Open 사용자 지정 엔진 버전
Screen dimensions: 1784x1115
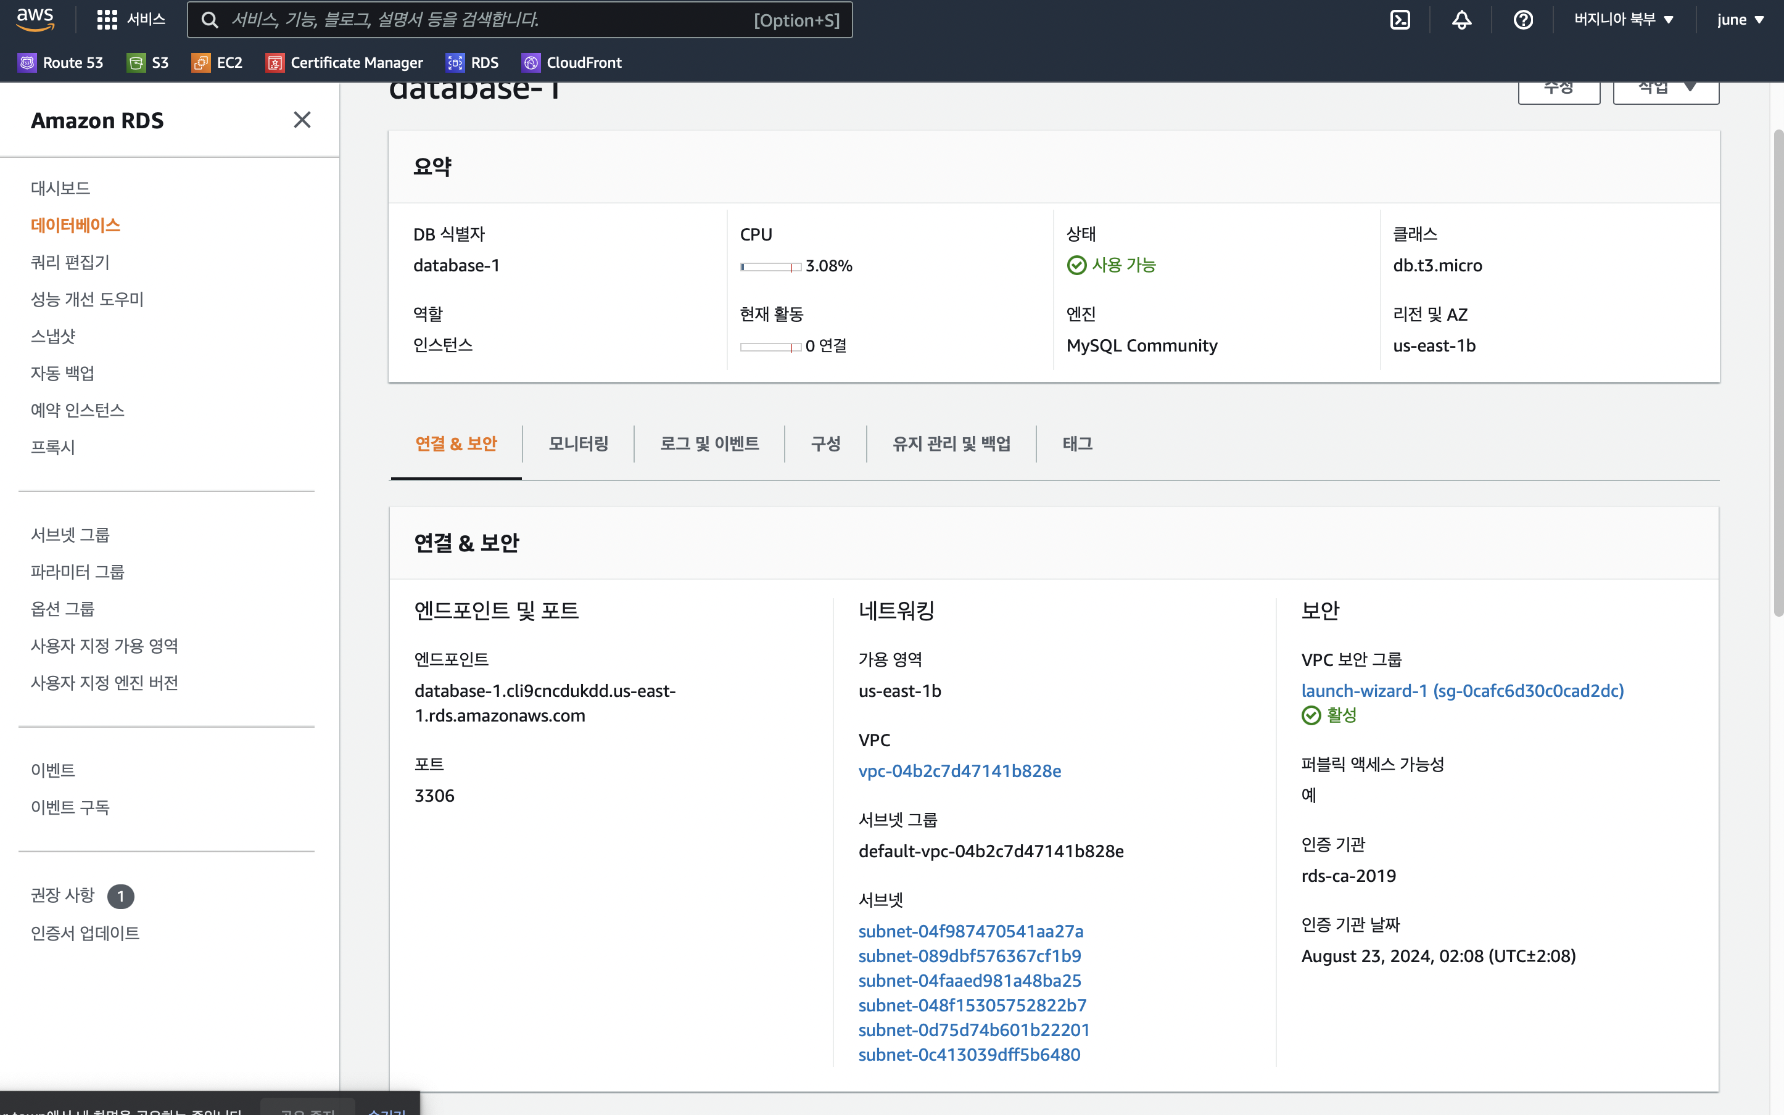click(x=105, y=682)
